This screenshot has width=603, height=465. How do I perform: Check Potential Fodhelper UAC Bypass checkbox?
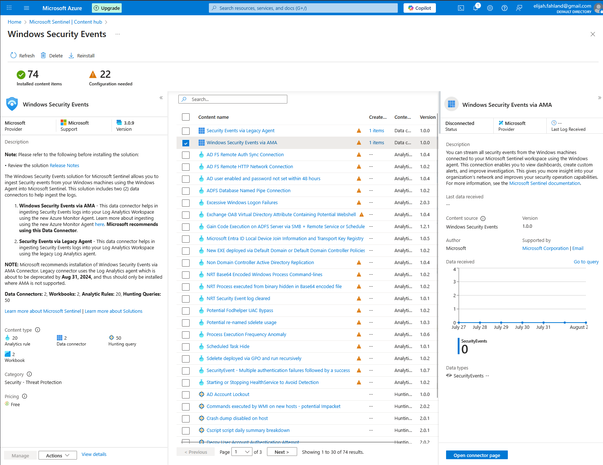pos(186,311)
